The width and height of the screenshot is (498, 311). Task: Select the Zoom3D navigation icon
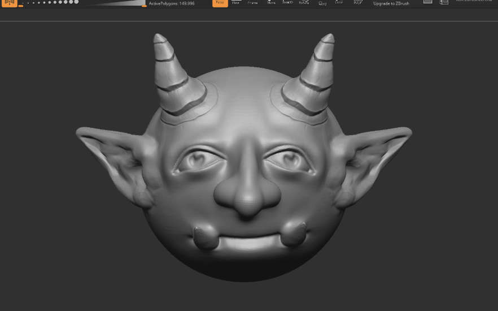pyautogui.click(x=287, y=3)
